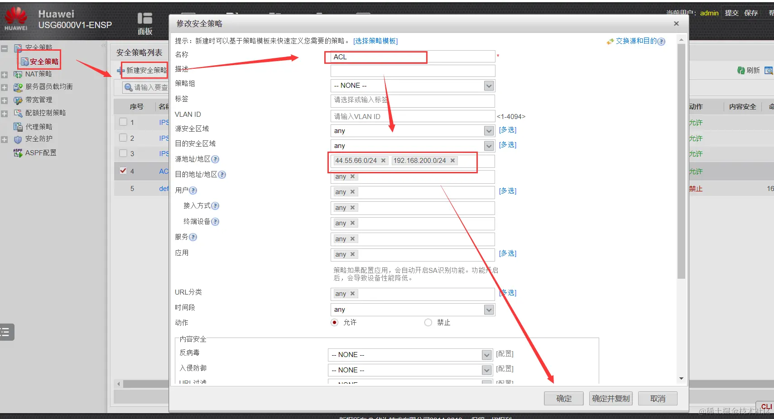Click the 配额控制策略 icon
Image resolution: width=774 pixels, height=419 pixels.
[18, 113]
